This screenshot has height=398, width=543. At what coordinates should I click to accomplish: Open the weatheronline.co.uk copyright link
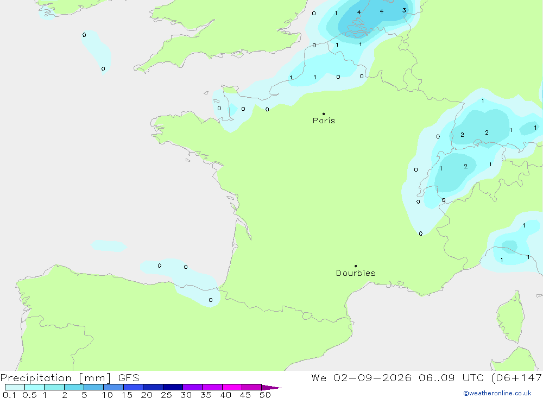497,393
